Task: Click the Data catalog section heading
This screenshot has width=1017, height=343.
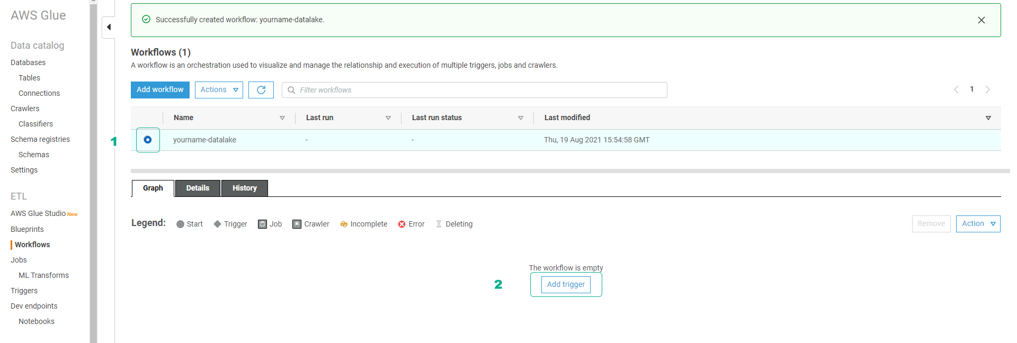Action: (x=37, y=46)
